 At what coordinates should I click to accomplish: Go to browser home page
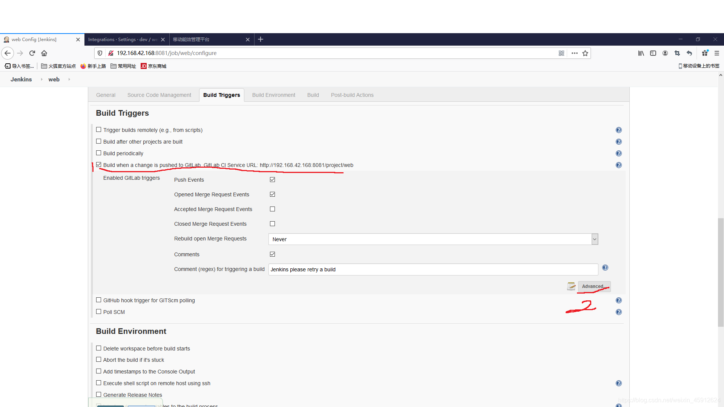coord(44,53)
